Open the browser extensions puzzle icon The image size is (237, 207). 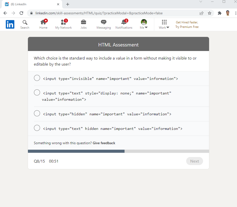click(219, 13)
